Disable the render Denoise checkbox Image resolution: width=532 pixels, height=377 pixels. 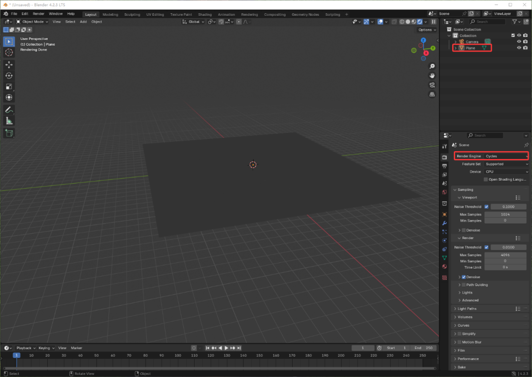464,277
